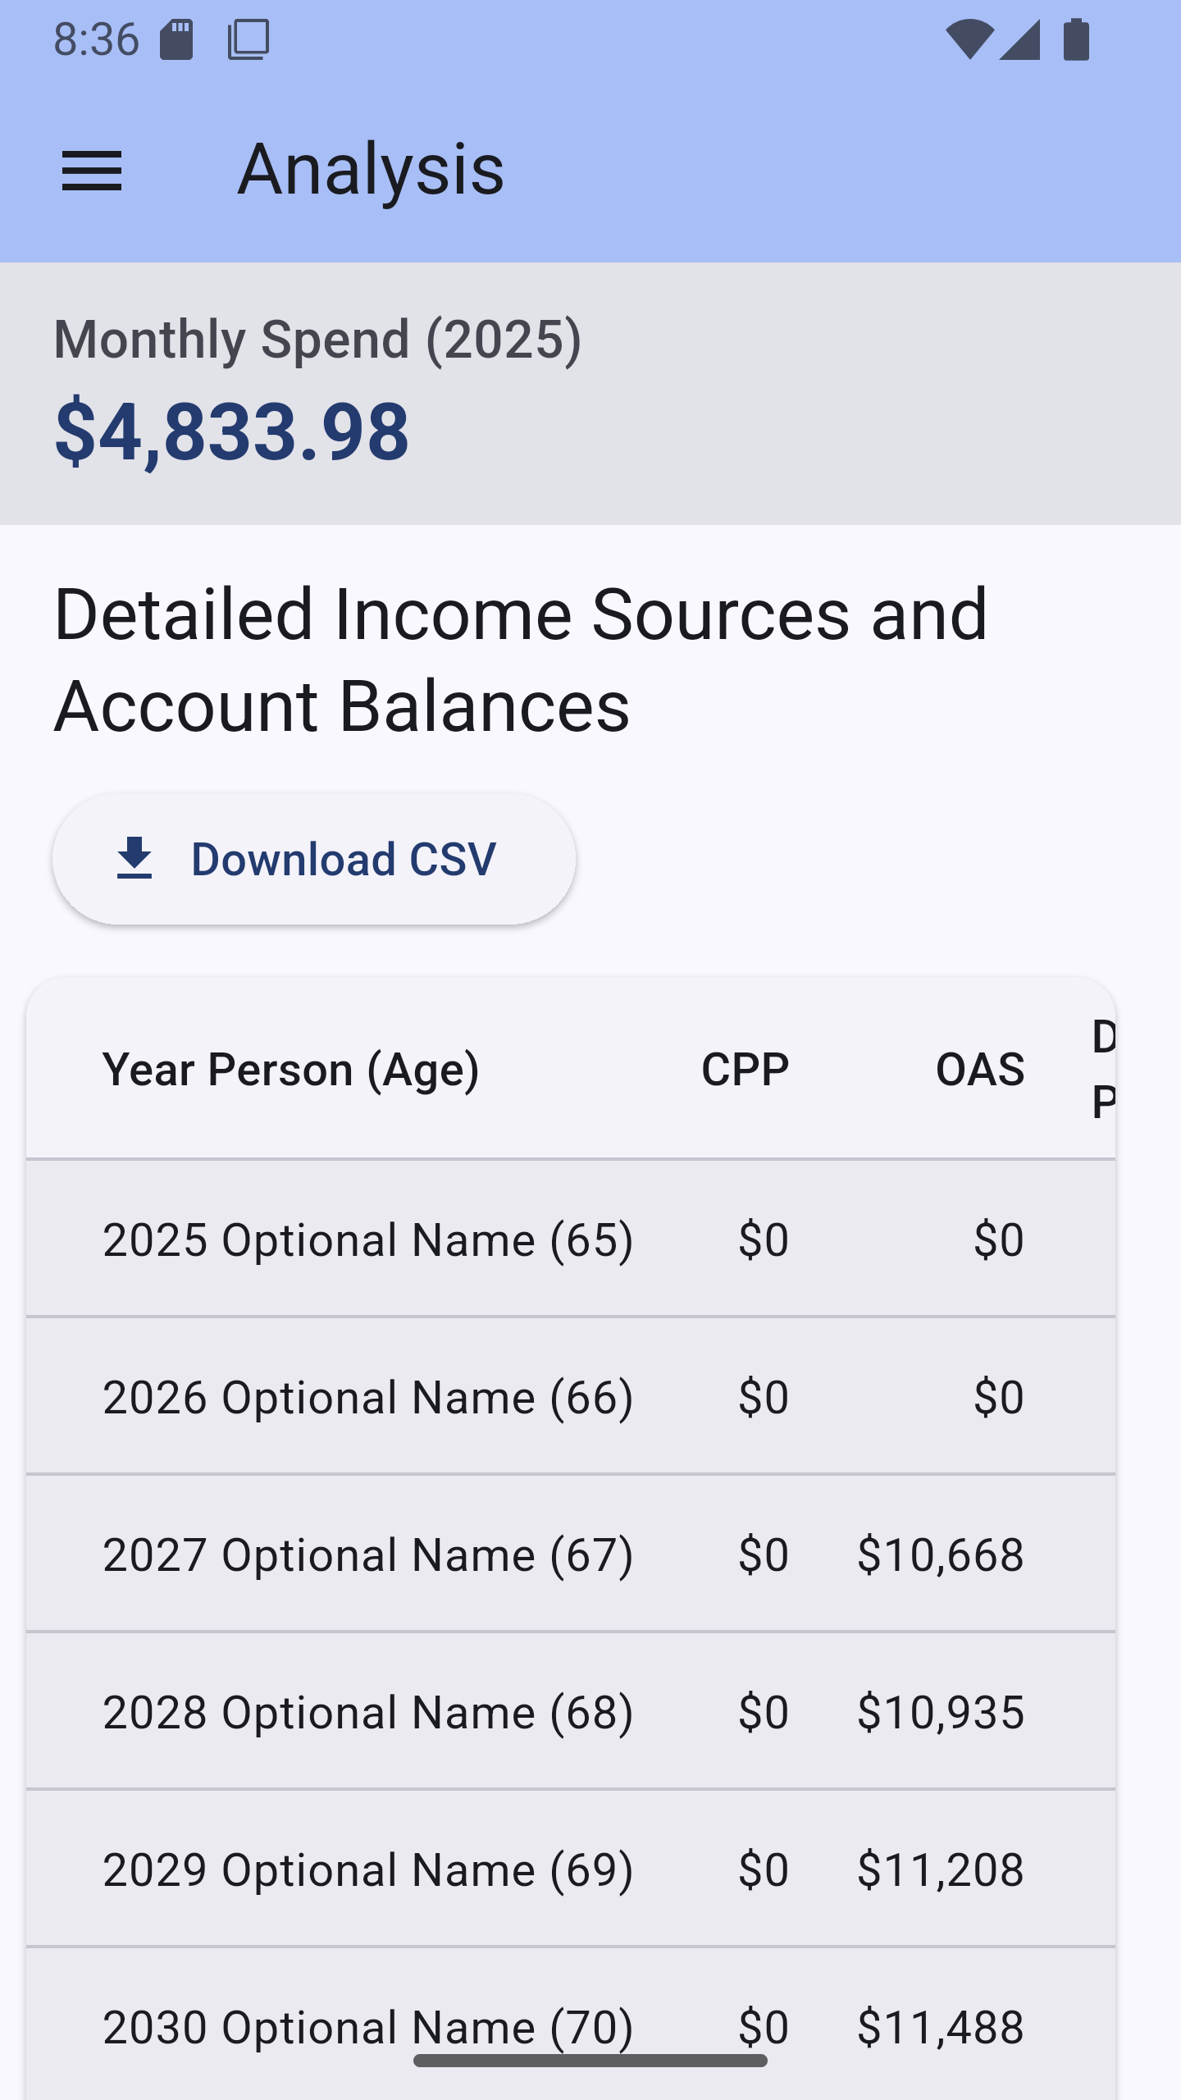This screenshot has width=1181, height=2100.
Task: Select the 2027 Optional Name row
Action: point(367,1554)
